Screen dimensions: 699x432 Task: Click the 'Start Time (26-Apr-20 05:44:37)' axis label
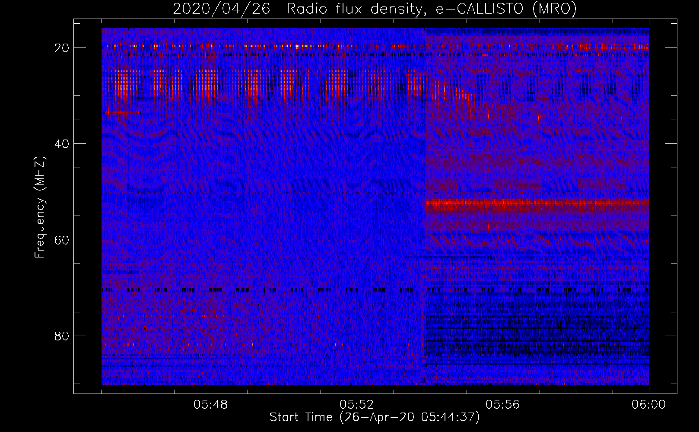[375, 417]
